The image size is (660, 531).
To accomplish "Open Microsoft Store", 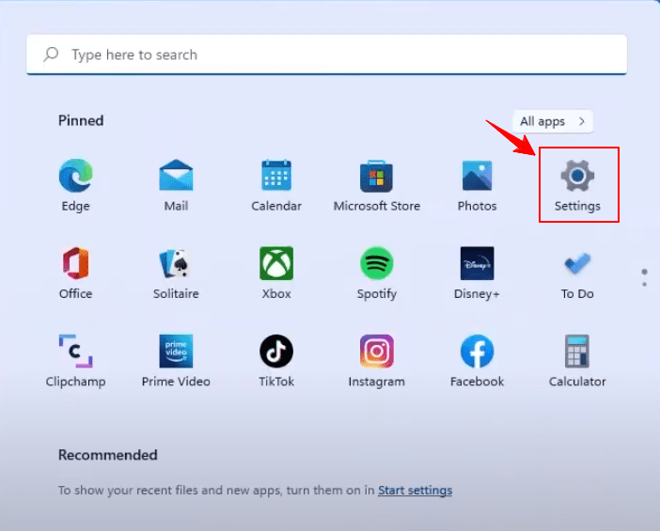I will pos(377,185).
